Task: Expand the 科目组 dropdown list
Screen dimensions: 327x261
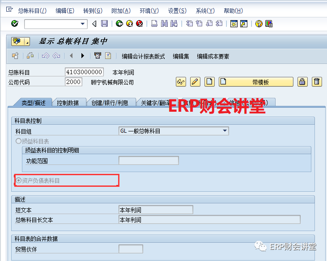Action: click(x=225, y=131)
